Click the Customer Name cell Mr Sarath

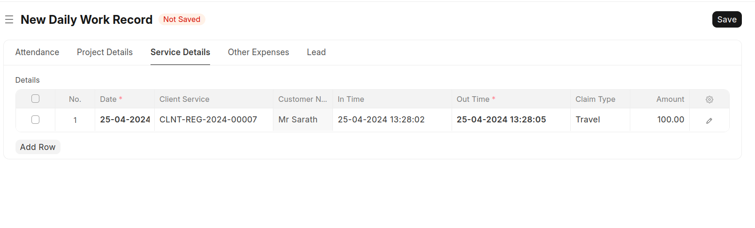coord(298,120)
